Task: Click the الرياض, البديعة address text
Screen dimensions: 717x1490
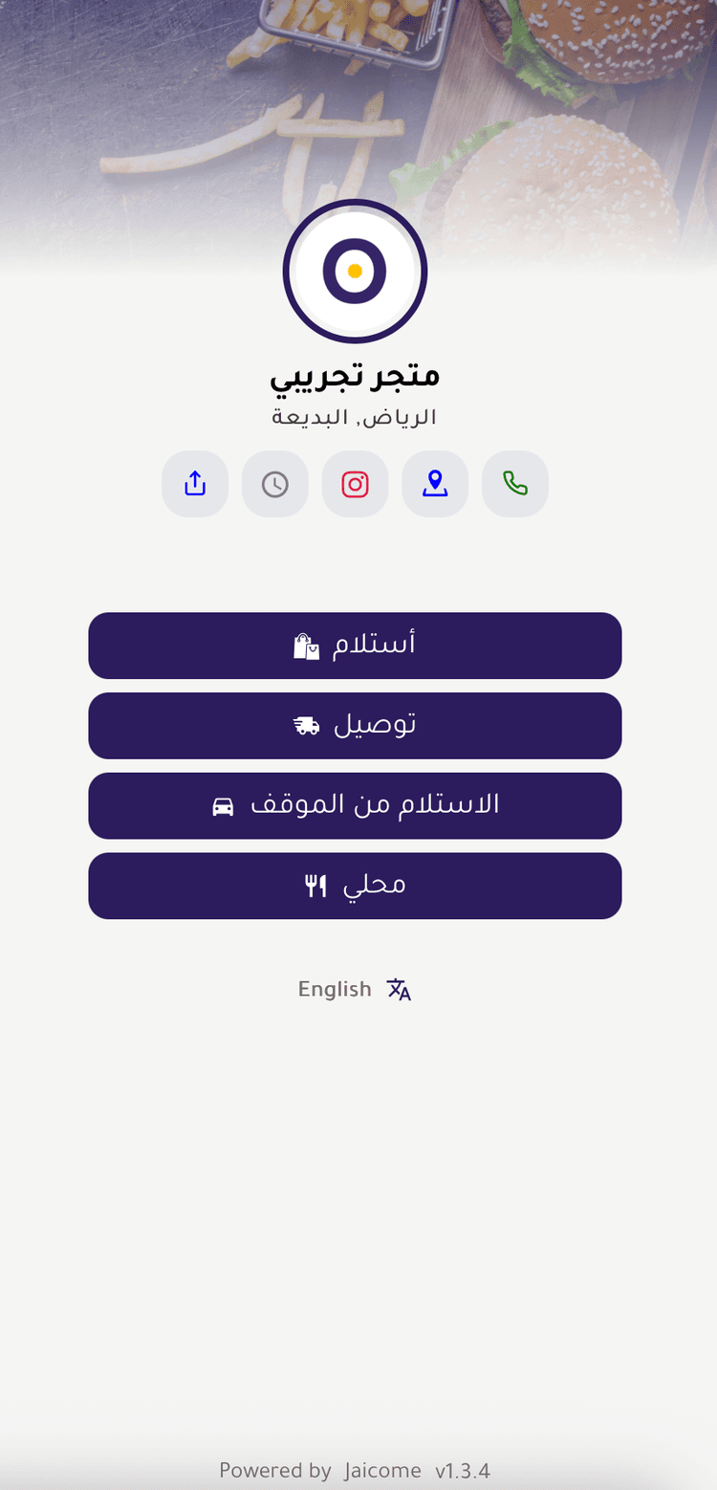Action: coord(355,418)
